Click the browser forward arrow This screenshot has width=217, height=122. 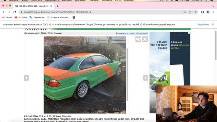click(9, 12)
